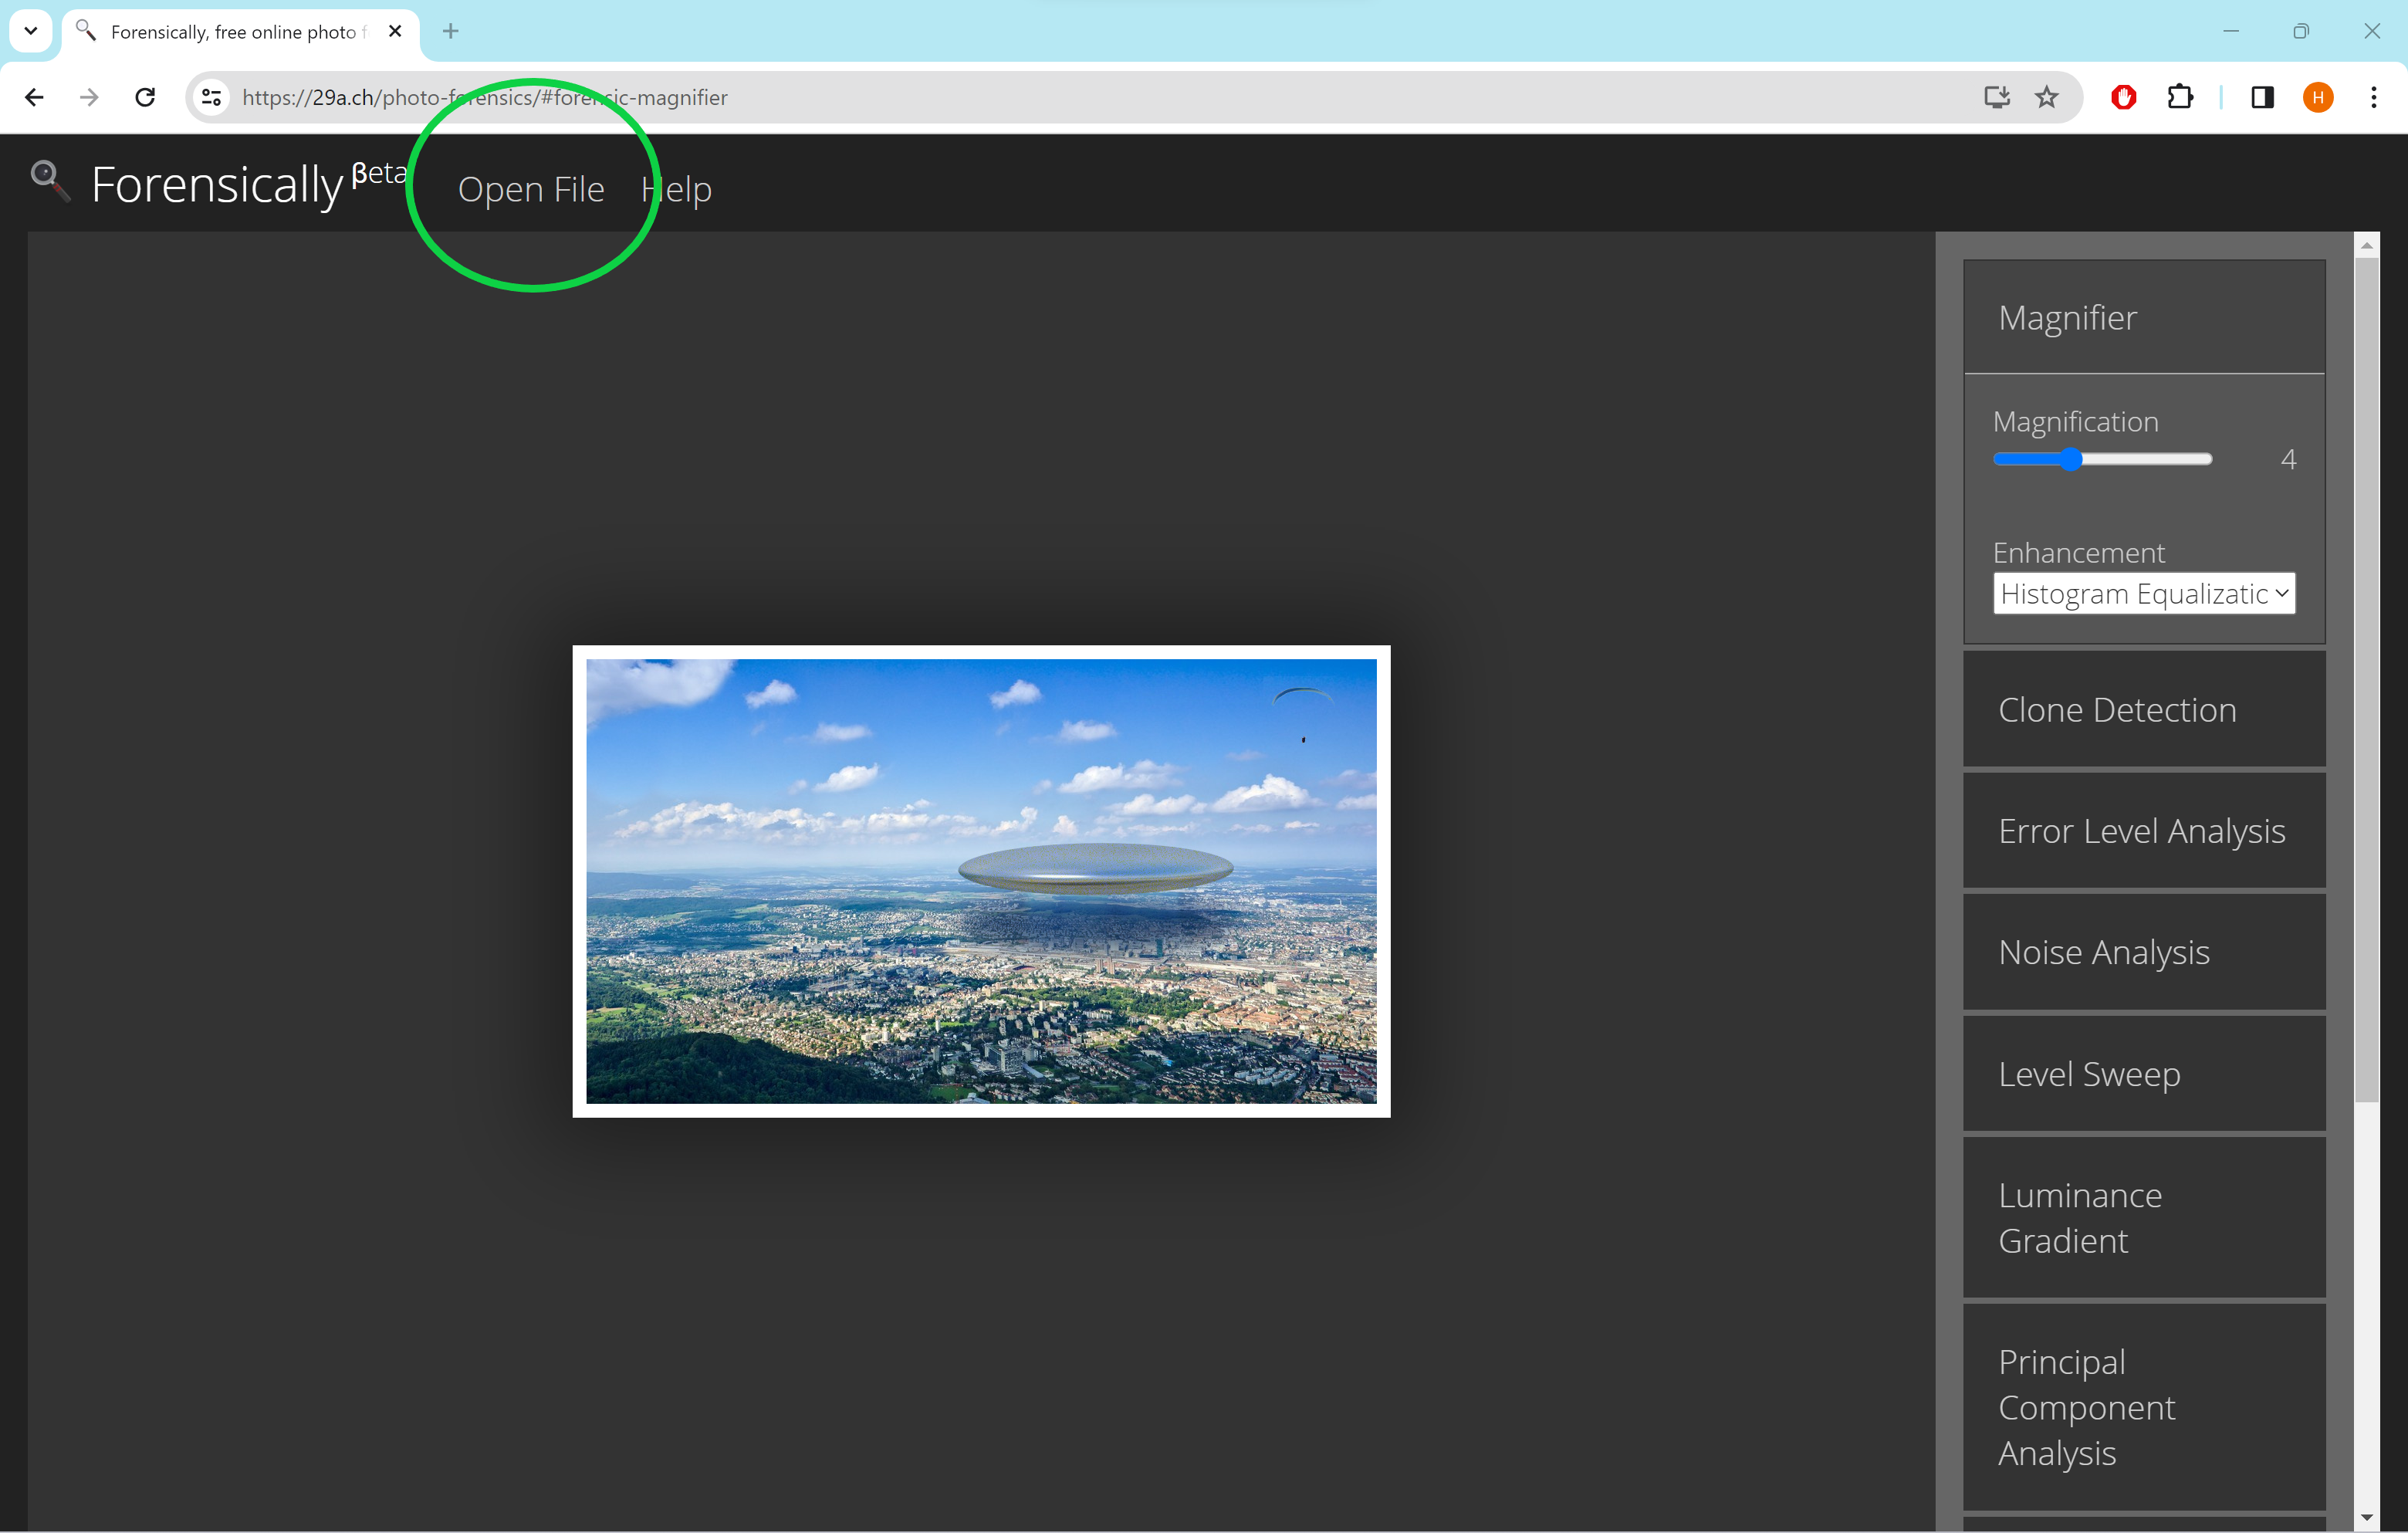Adjust the Magnification slider
This screenshot has height=1533, width=2408.
(2102, 459)
